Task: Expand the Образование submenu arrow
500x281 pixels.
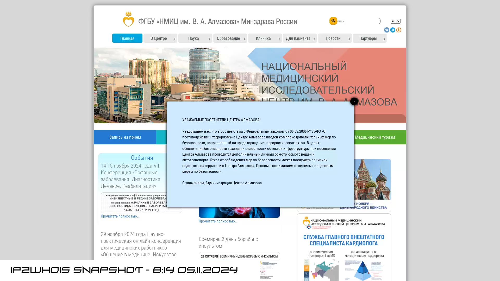Action: coord(245,39)
